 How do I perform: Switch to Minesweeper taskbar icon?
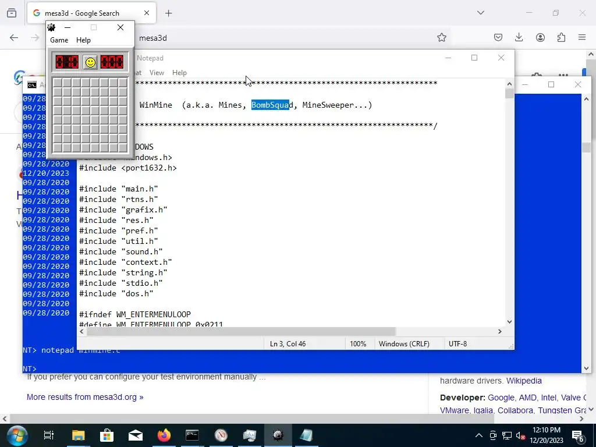tap(278, 435)
